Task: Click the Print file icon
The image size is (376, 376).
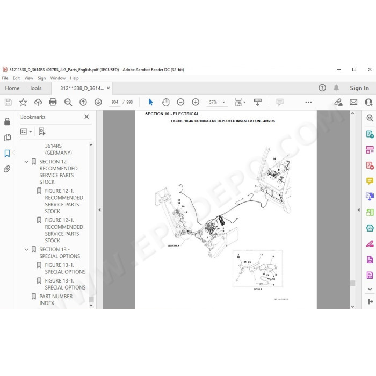Action: pos(53,102)
